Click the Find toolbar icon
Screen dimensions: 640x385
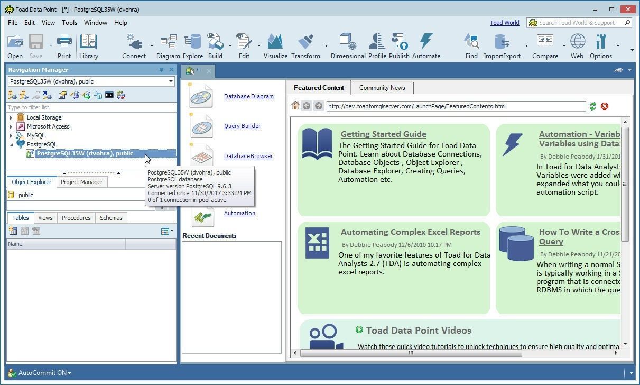click(x=471, y=47)
